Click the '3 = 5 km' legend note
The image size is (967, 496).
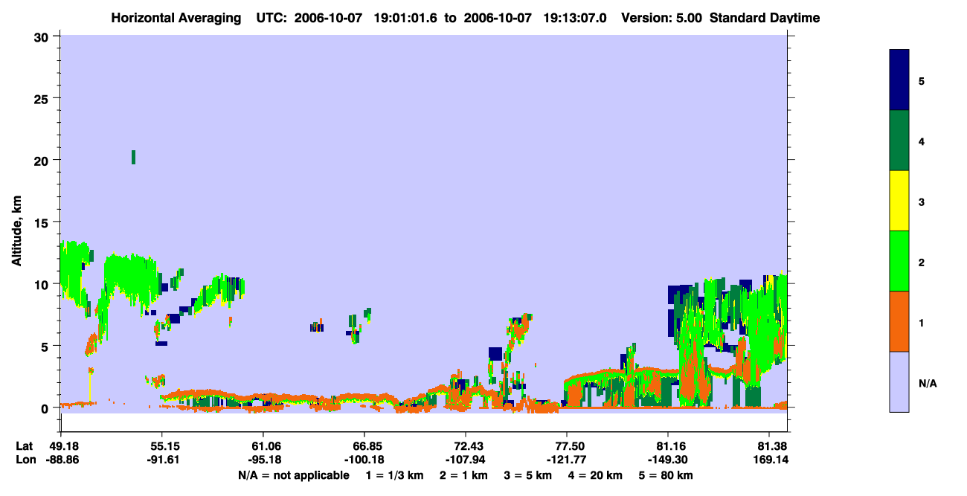(528, 475)
